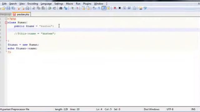Click the closing '?>' tag line
This screenshot has width=200, height=112.
(9, 52)
